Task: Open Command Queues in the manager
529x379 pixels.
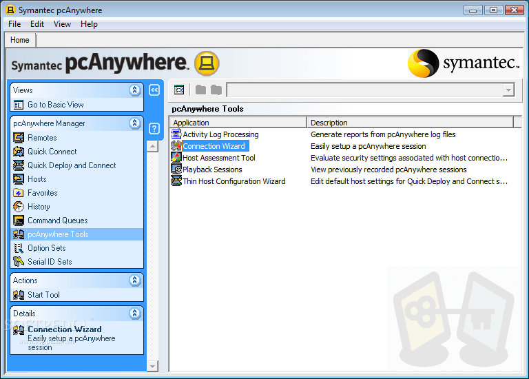Action: click(58, 221)
